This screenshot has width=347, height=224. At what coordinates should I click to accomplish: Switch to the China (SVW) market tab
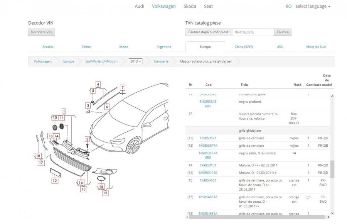(244, 47)
